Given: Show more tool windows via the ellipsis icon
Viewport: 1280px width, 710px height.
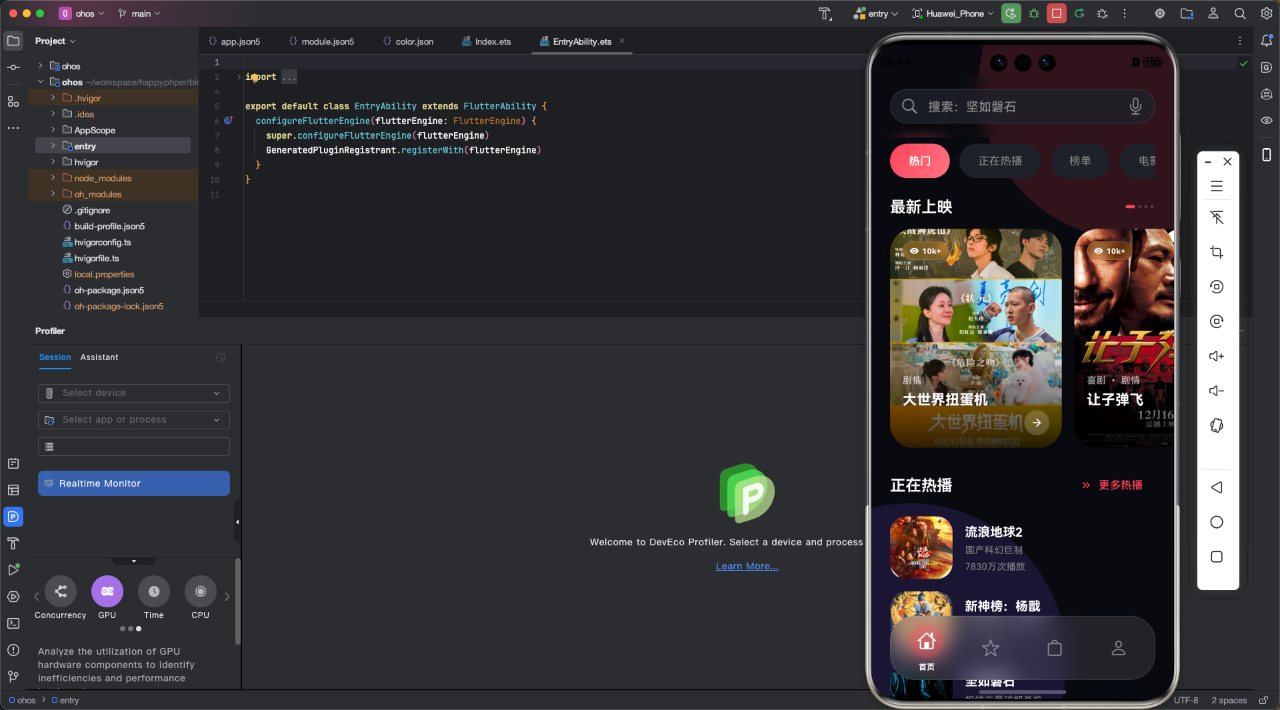Looking at the screenshot, I should pyautogui.click(x=13, y=127).
